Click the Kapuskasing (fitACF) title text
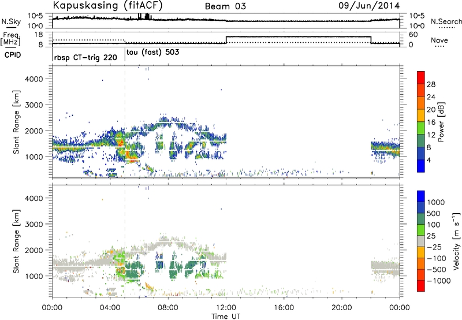 click(108, 6)
